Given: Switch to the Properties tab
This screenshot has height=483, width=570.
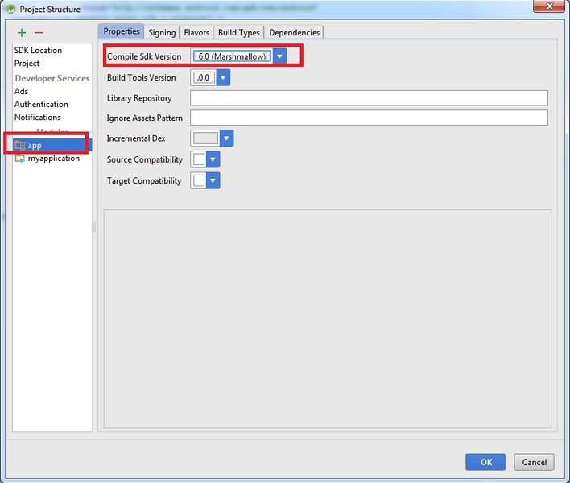Looking at the screenshot, I should 121,31.
